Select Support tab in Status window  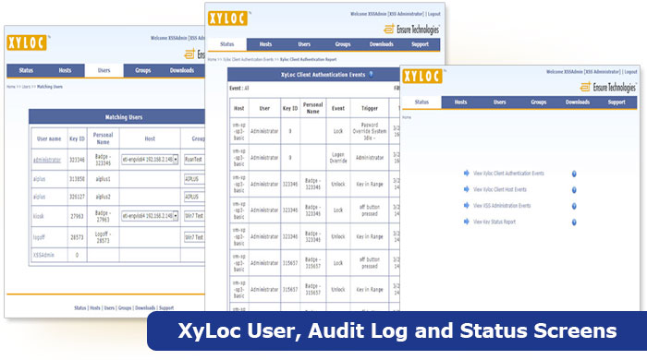pos(616,102)
